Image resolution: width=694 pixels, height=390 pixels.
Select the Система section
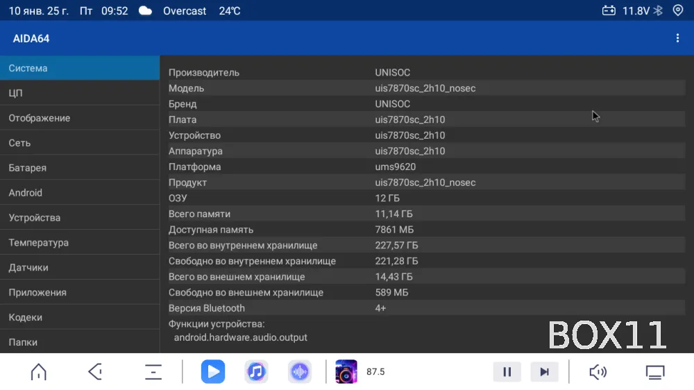(x=80, y=68)
